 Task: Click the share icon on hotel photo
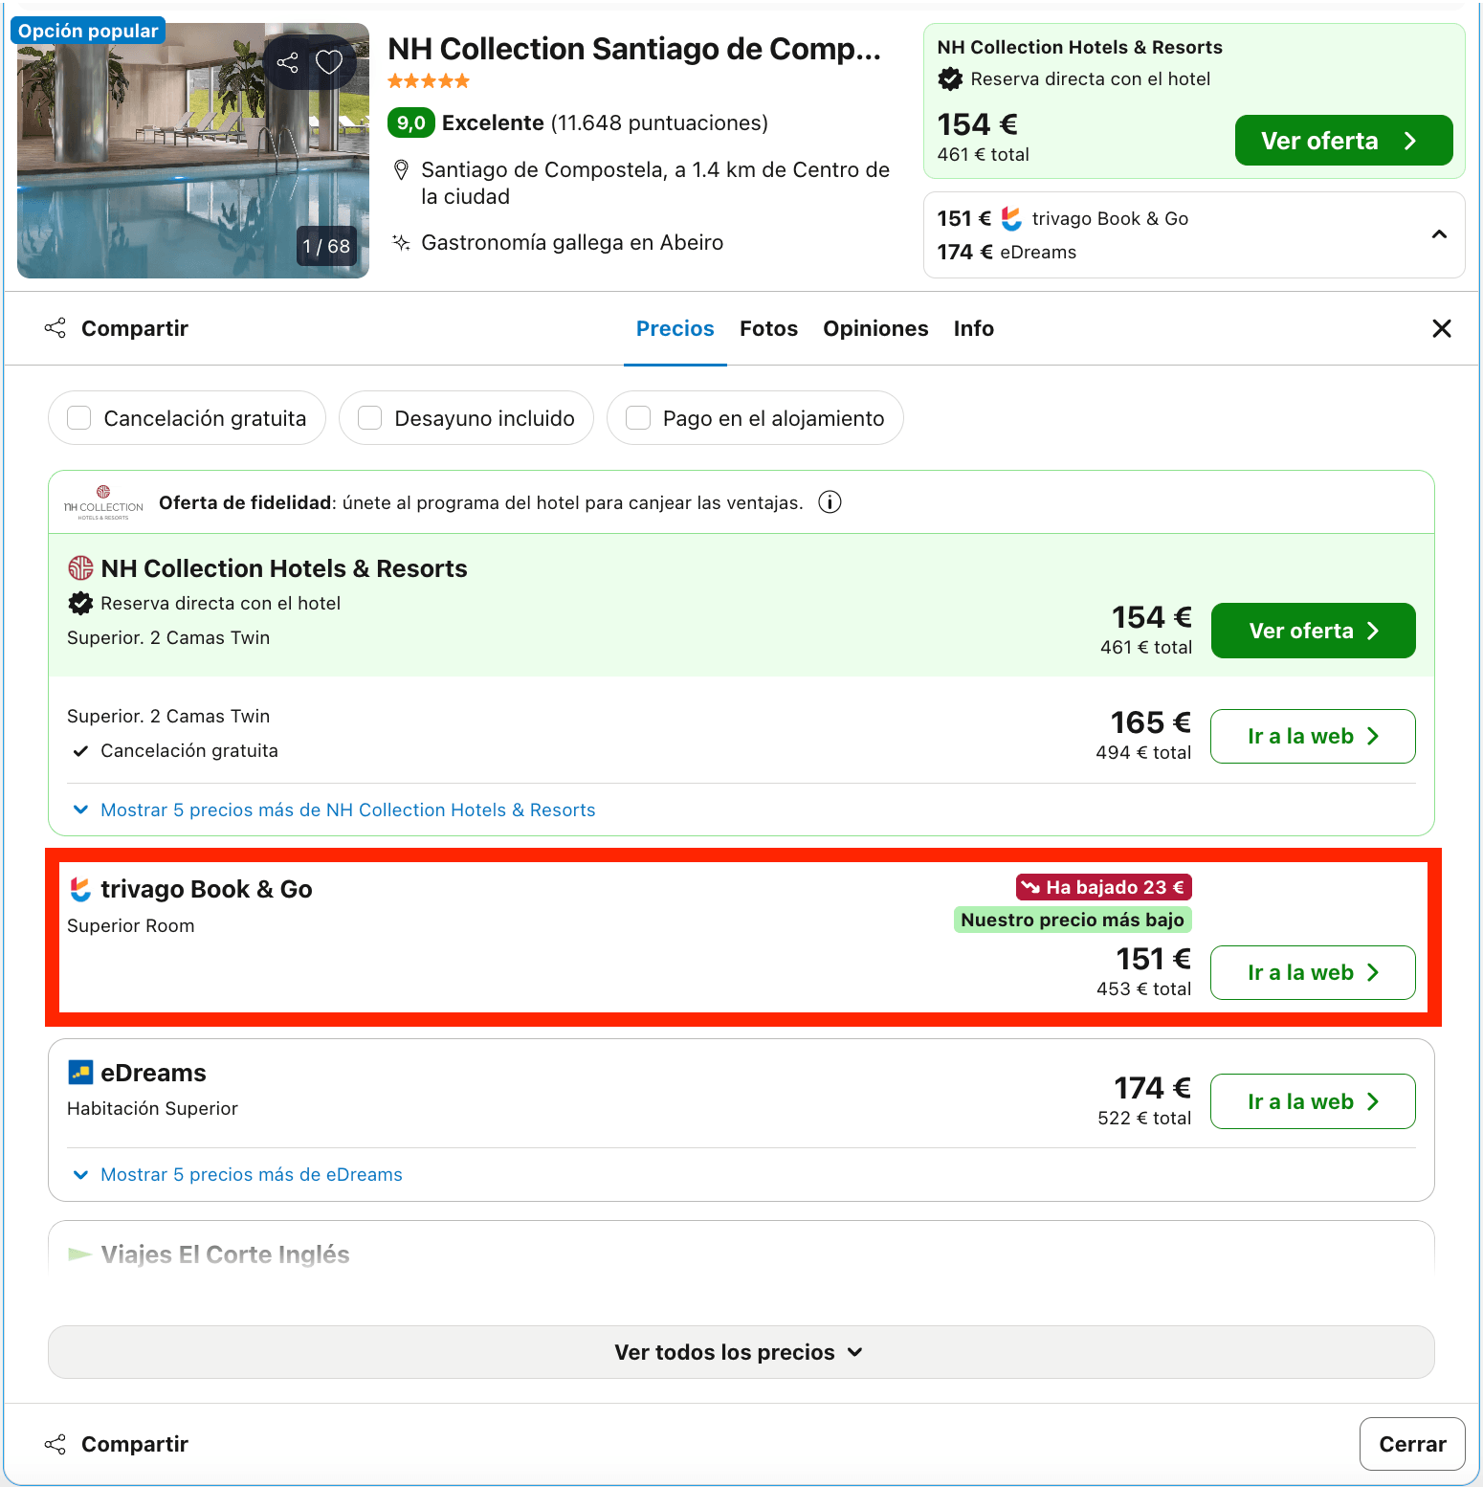click(287, 63)
